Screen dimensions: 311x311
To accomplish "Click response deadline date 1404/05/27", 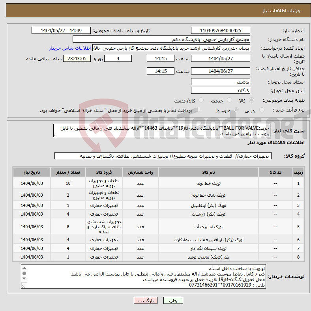I will [221, 58].
